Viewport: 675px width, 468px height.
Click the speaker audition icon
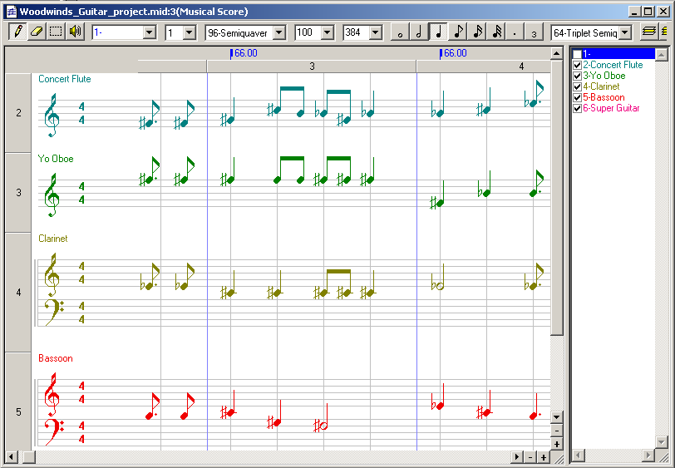[76, 32]
